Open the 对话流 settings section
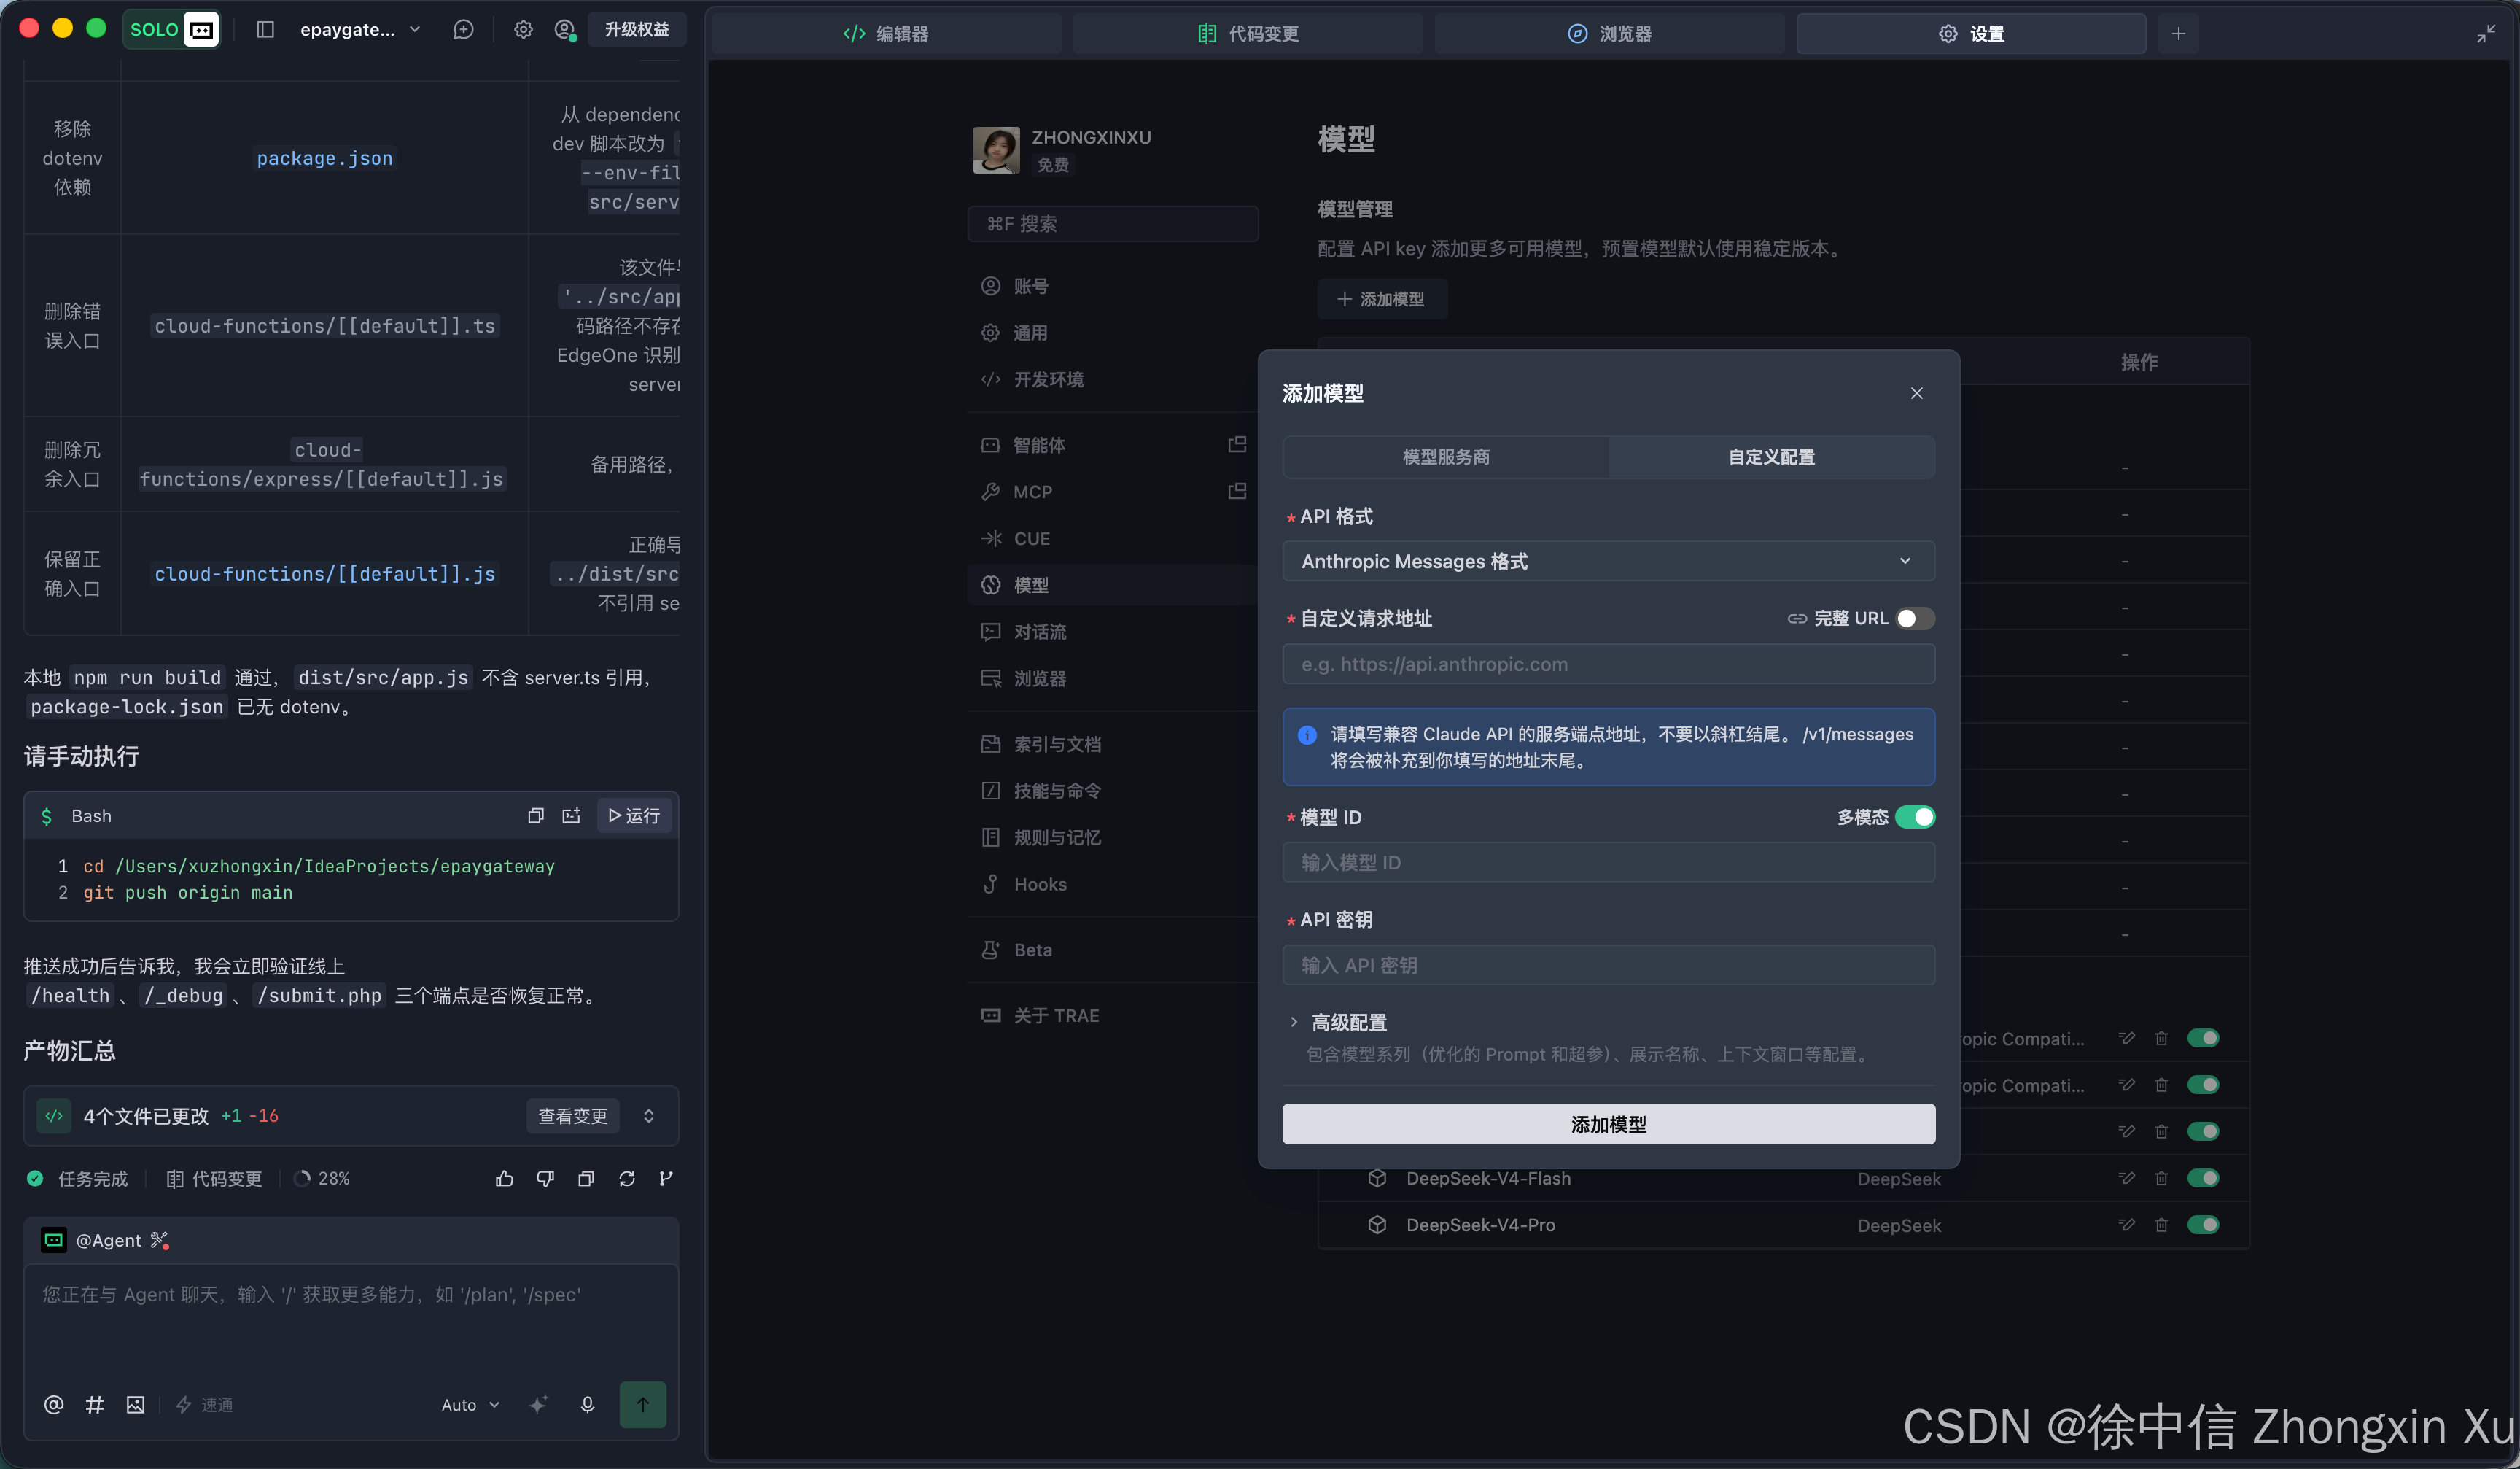 click(1112, 632)
